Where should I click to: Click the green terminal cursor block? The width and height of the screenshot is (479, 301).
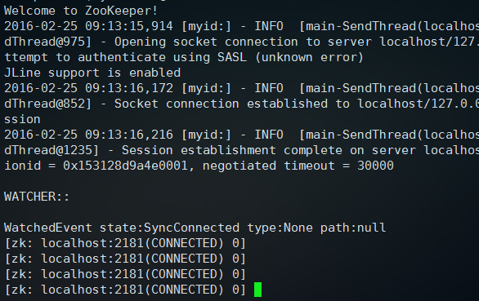[257, 290]
